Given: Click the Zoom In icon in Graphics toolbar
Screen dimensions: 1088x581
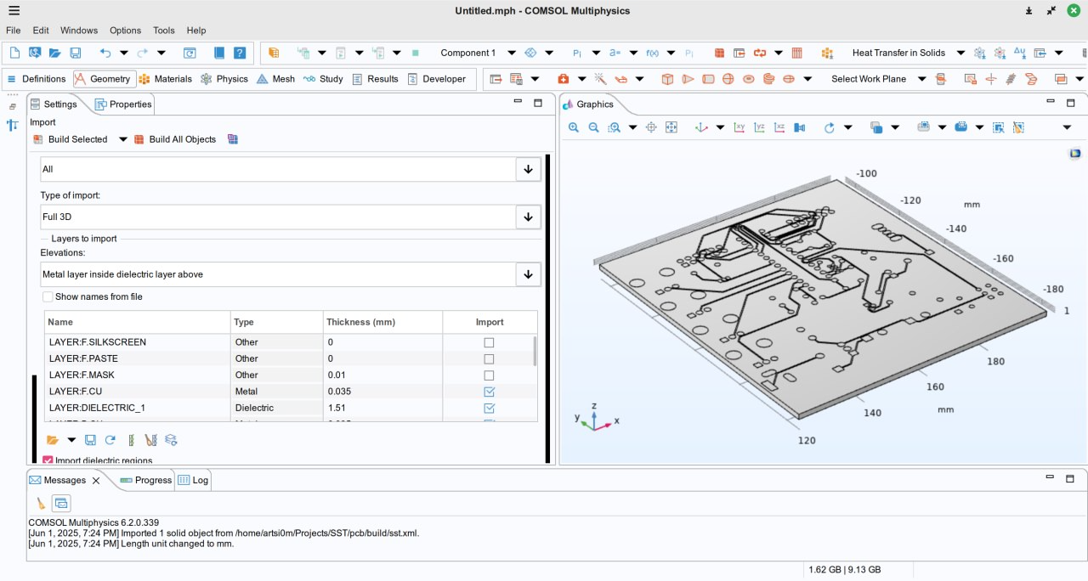Looking at the screenshot, I should click(x=574, y=127).
